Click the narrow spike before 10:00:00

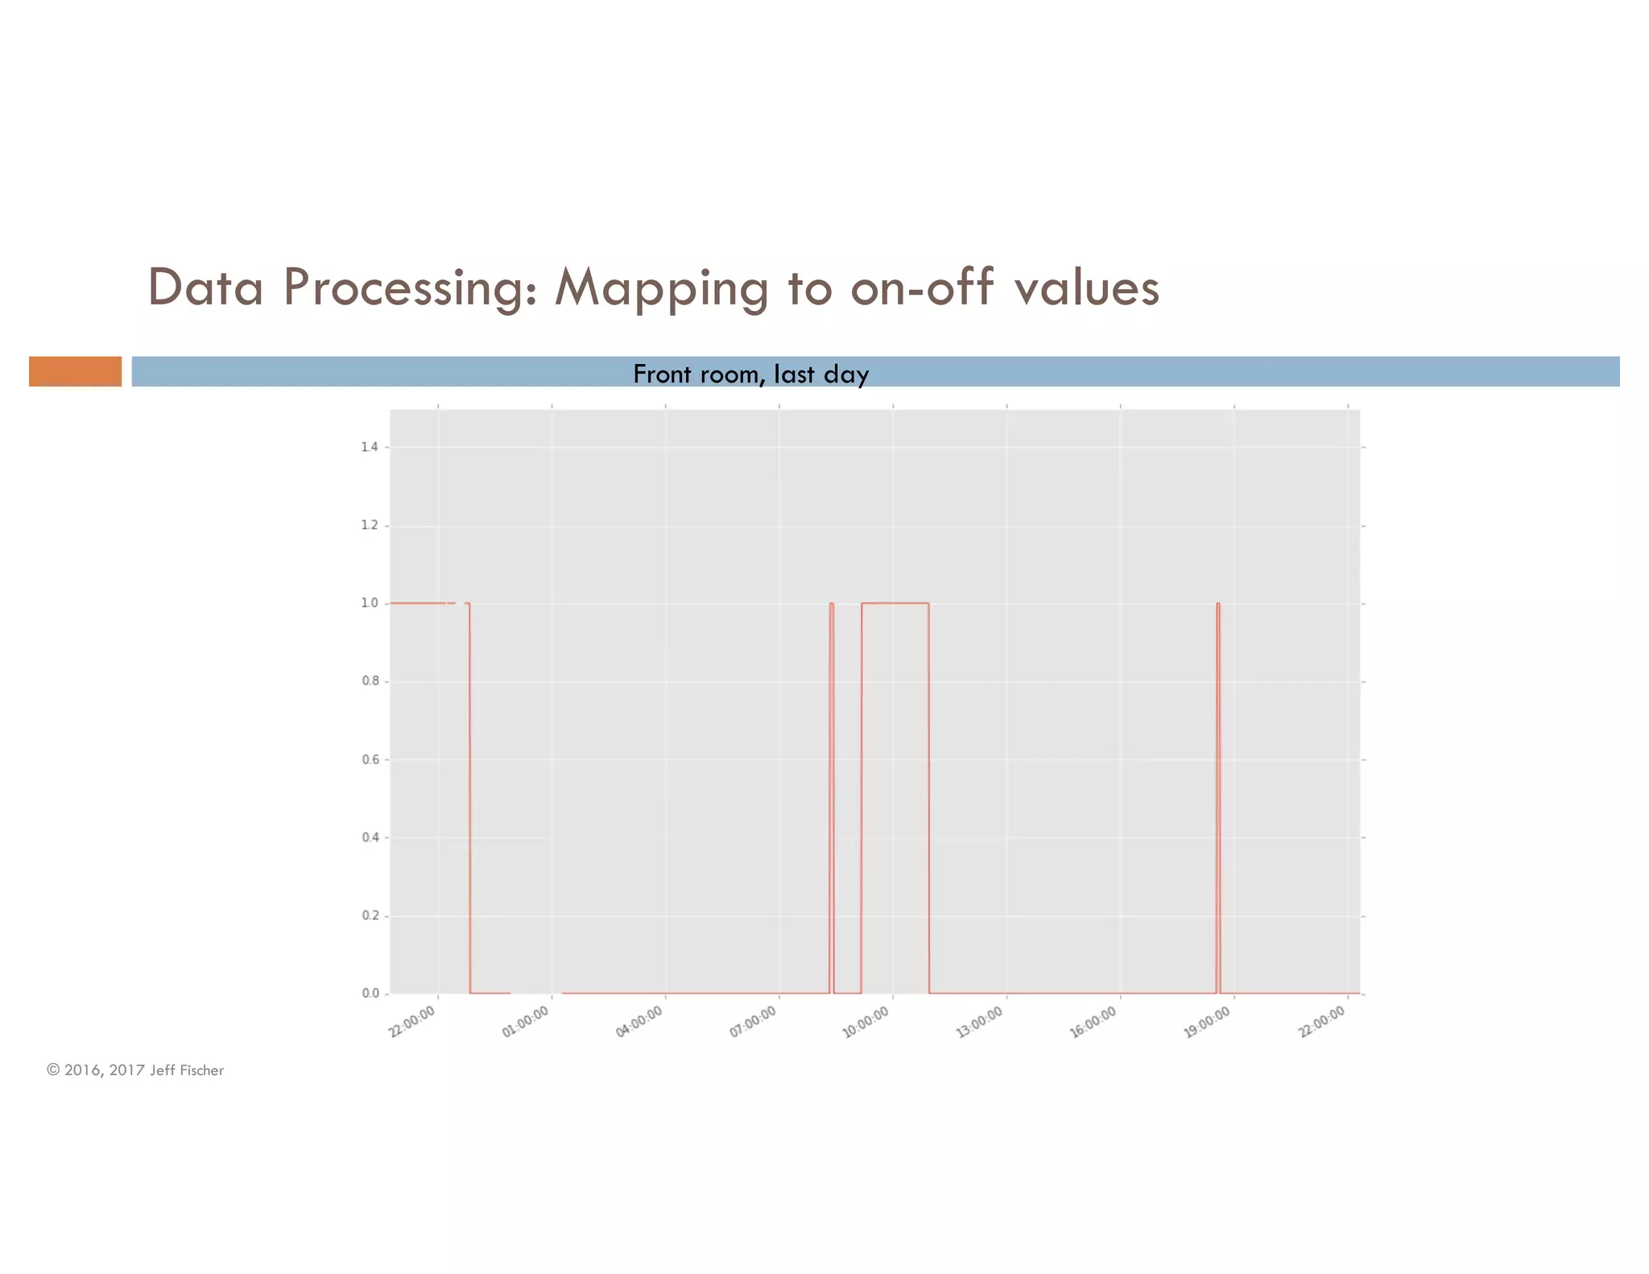(832, 797)
